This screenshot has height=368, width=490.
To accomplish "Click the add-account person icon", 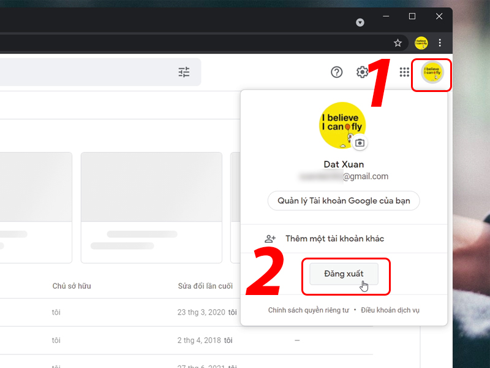I will [270, 239].
